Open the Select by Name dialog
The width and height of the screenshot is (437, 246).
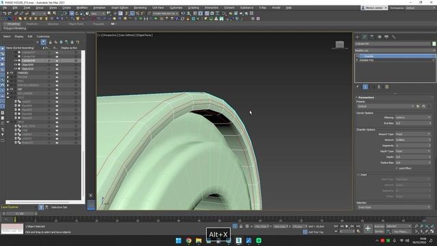[x=55, y=14]
